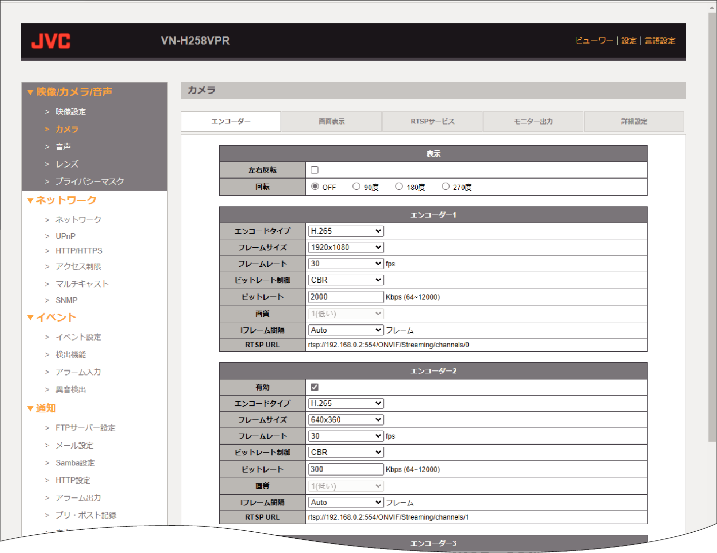Screen dimensions: 717x553
Task: Collapse the イベント section
Action: (x=52, y=317)
